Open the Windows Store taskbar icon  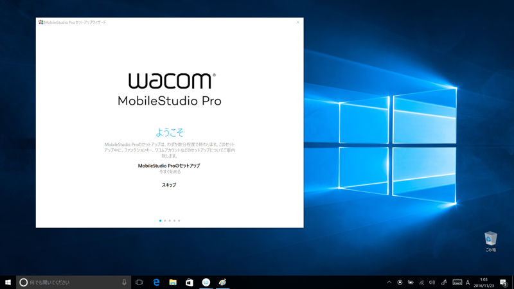point(189,282)
